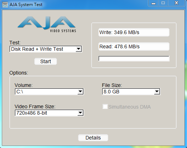
Task: Click the AJA Video Systems logo
Action: (x=47, y=24)
